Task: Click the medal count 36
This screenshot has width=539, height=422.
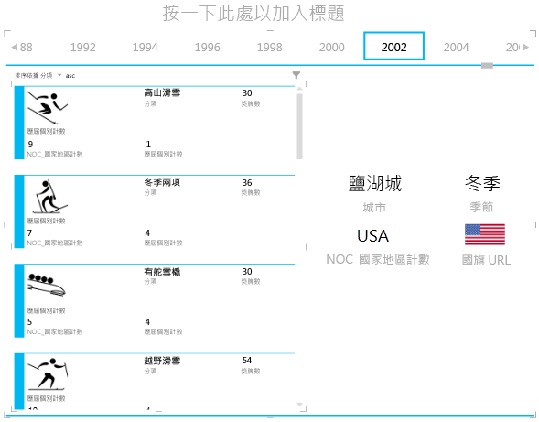Action: point(247,182)
